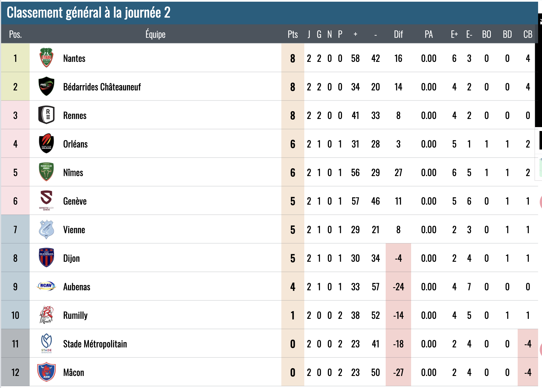Viewport: 542px width, 388px height.
Task: Open the Stade Métropolitain team name
Action: pyautogui.click(x=95, y=344)
